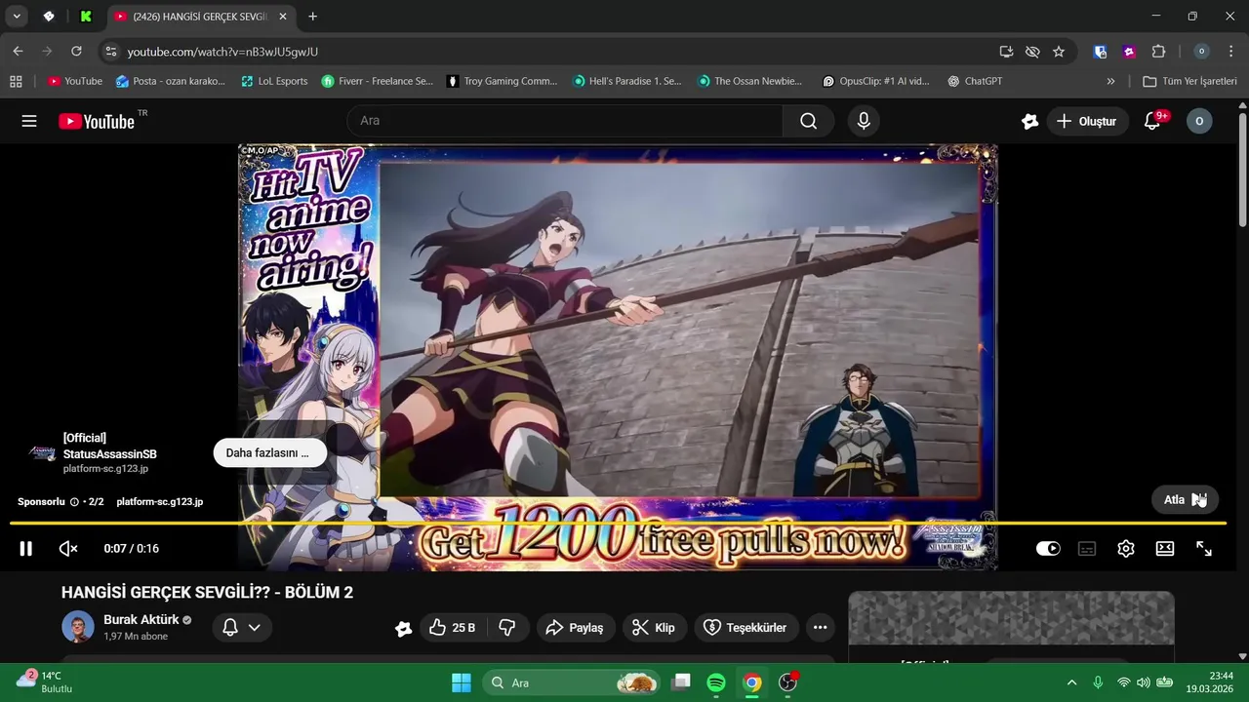Screen dimensions: 1249x702
Task: Open more actions three dots menu
Action: 821,628
